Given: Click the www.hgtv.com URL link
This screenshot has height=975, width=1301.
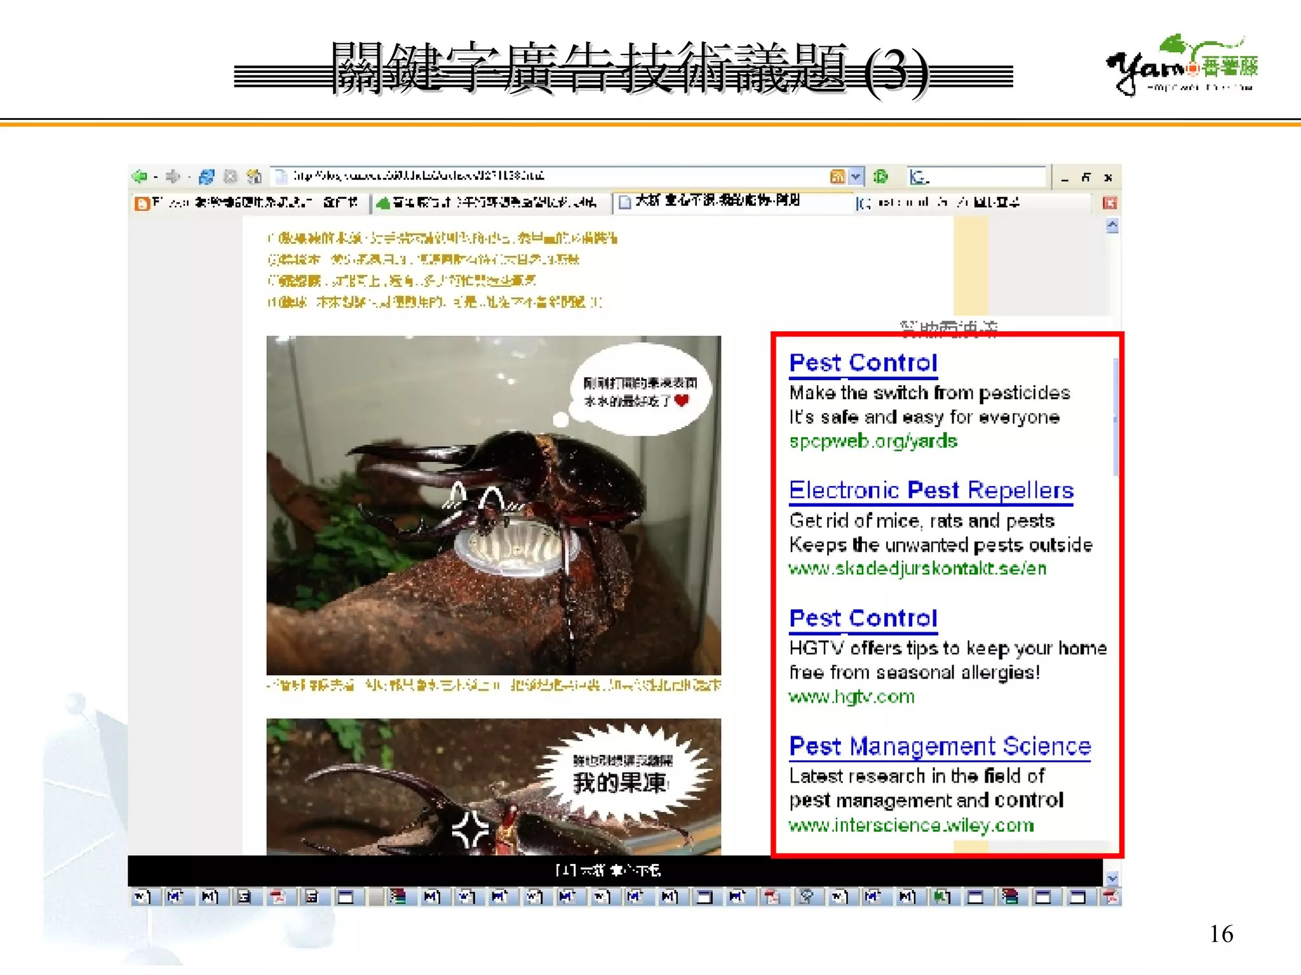Looking at the screenshot, I should 851,697.
